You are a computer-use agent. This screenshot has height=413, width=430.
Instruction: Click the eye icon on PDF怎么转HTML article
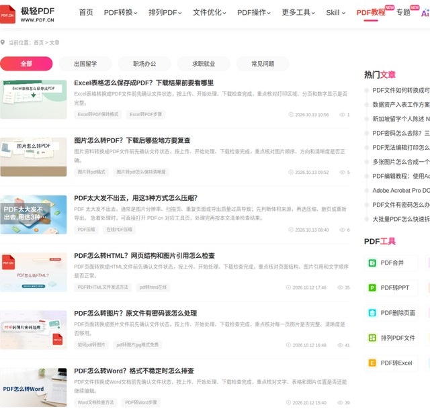pos(341,287)
